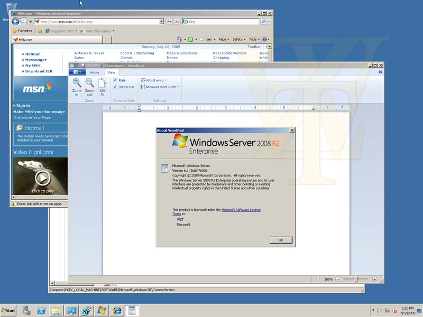Click the zoom out minus in WordPad status bar
The image size is (423, 317).
pyautogui.click(x=338, y=279)
